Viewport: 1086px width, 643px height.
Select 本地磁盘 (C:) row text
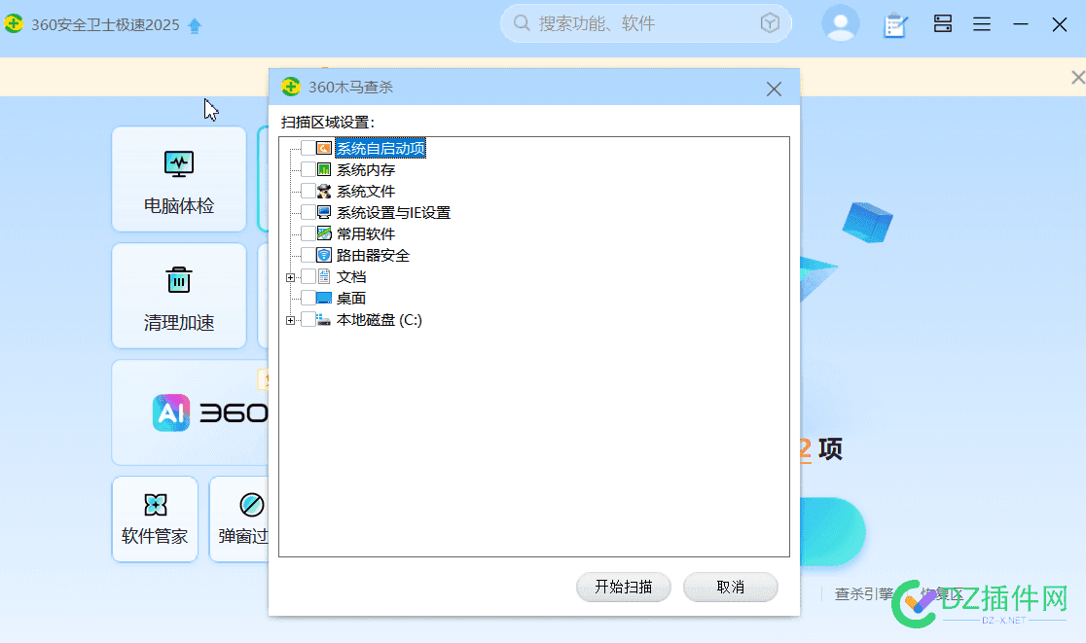click(379, 320)
